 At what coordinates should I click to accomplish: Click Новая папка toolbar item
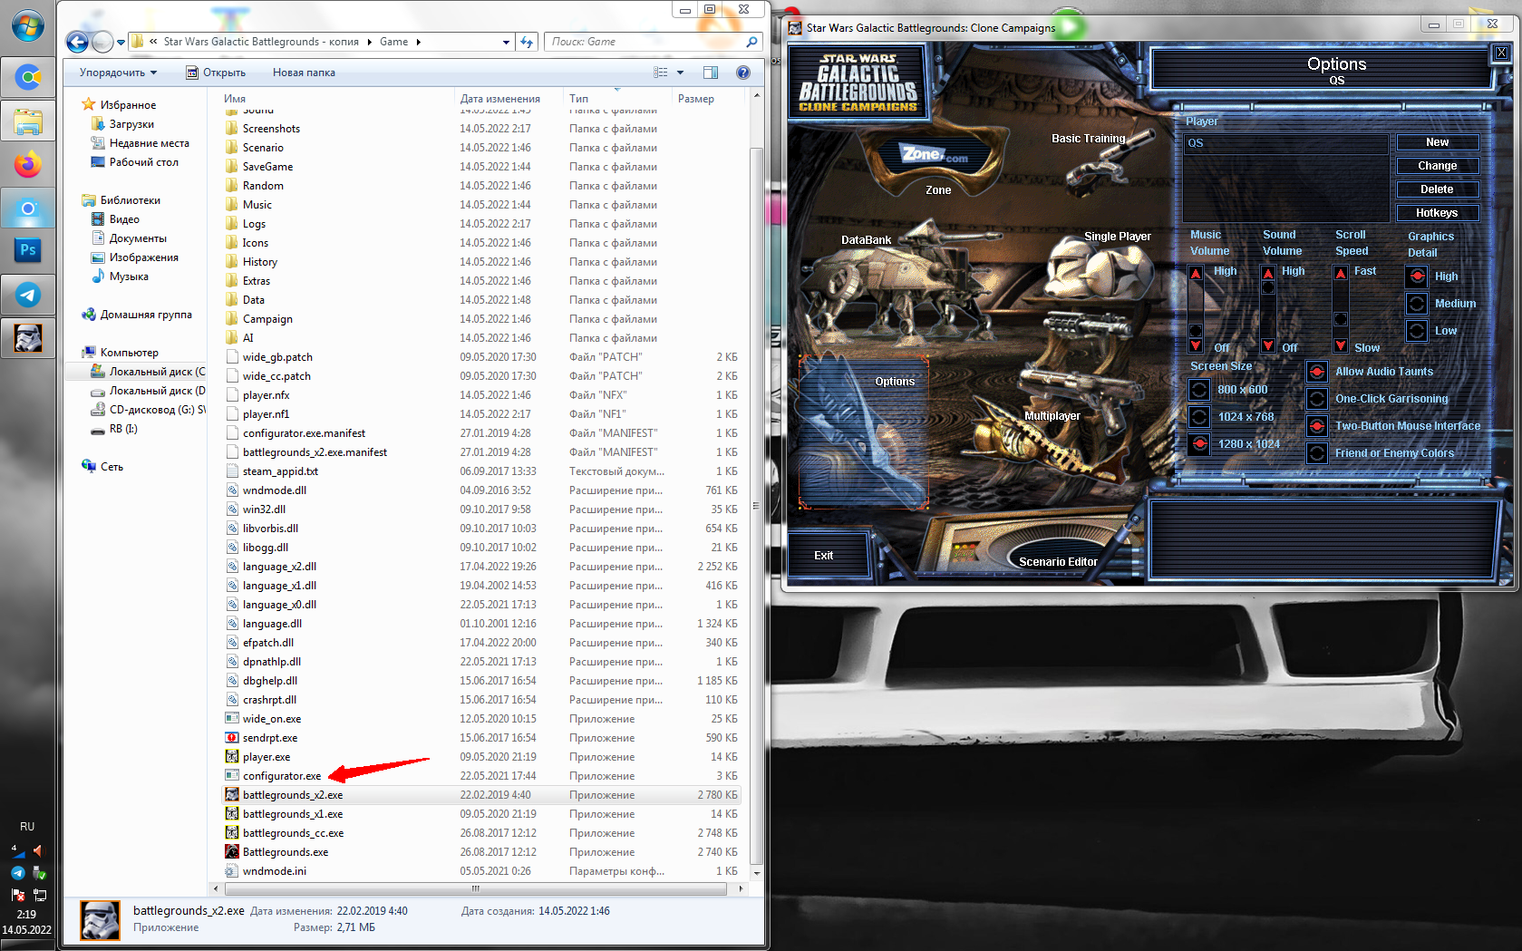(x=304, y=73)
